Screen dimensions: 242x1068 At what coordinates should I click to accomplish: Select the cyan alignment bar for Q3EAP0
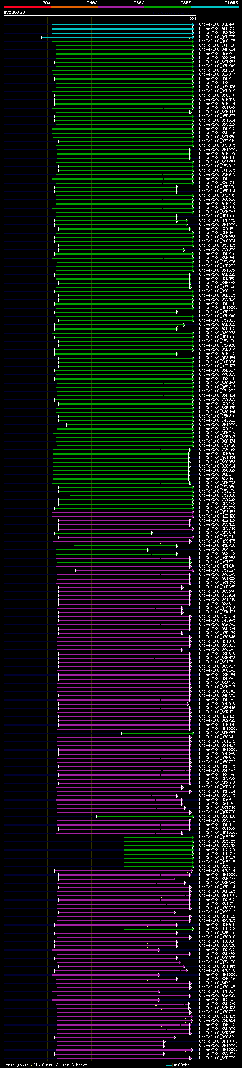pyautogui.click(x=123, y=25)
